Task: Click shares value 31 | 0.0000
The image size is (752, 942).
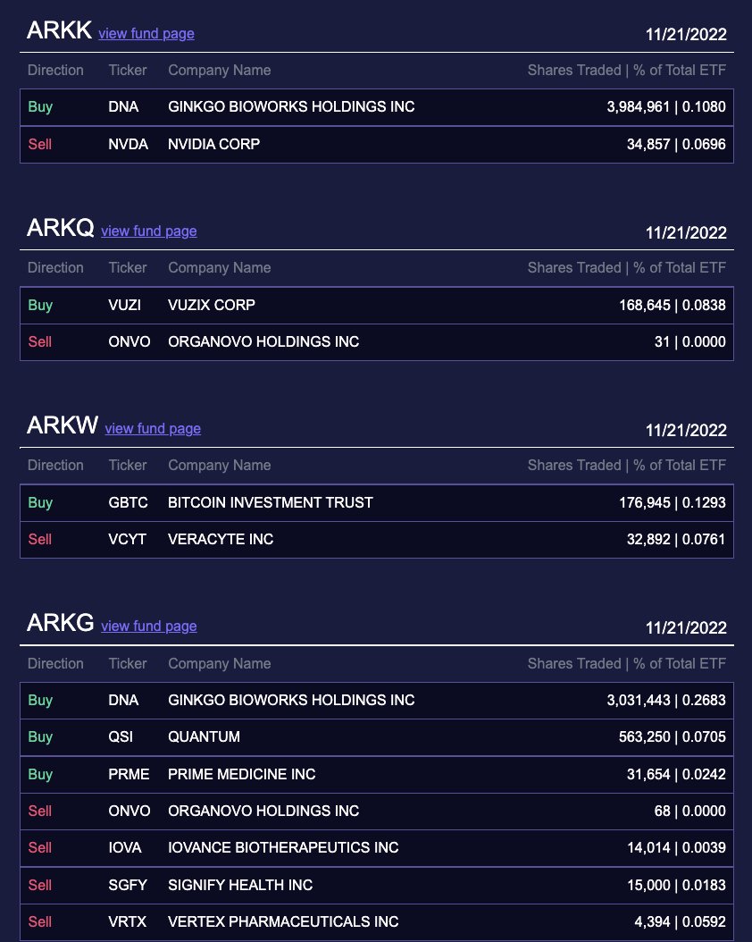Action: (x=690, y=341)
